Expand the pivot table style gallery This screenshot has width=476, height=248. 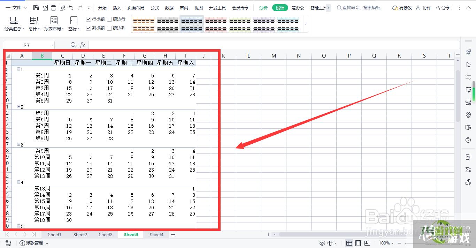[x=306, y=24]
